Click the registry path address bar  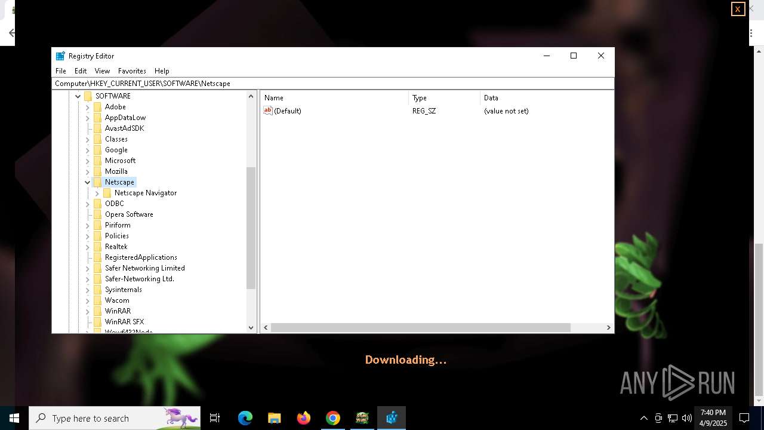coord(333,84)
